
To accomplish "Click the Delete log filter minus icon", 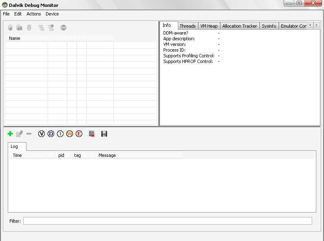I will [29, 134].
